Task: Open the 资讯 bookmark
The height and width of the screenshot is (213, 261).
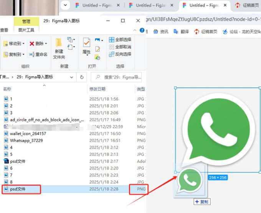Action: 161,31
